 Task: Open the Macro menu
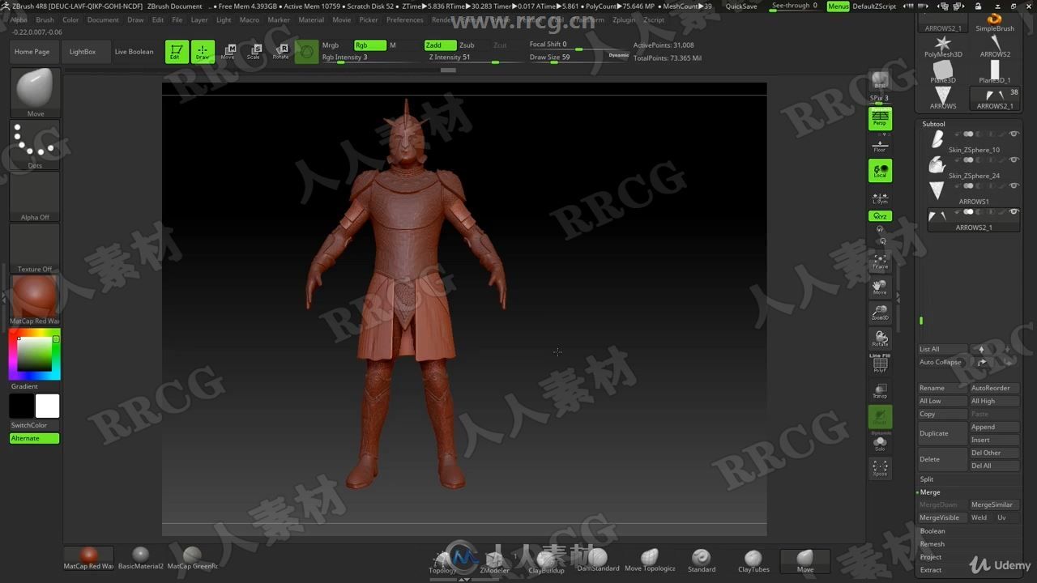point(250,19)
